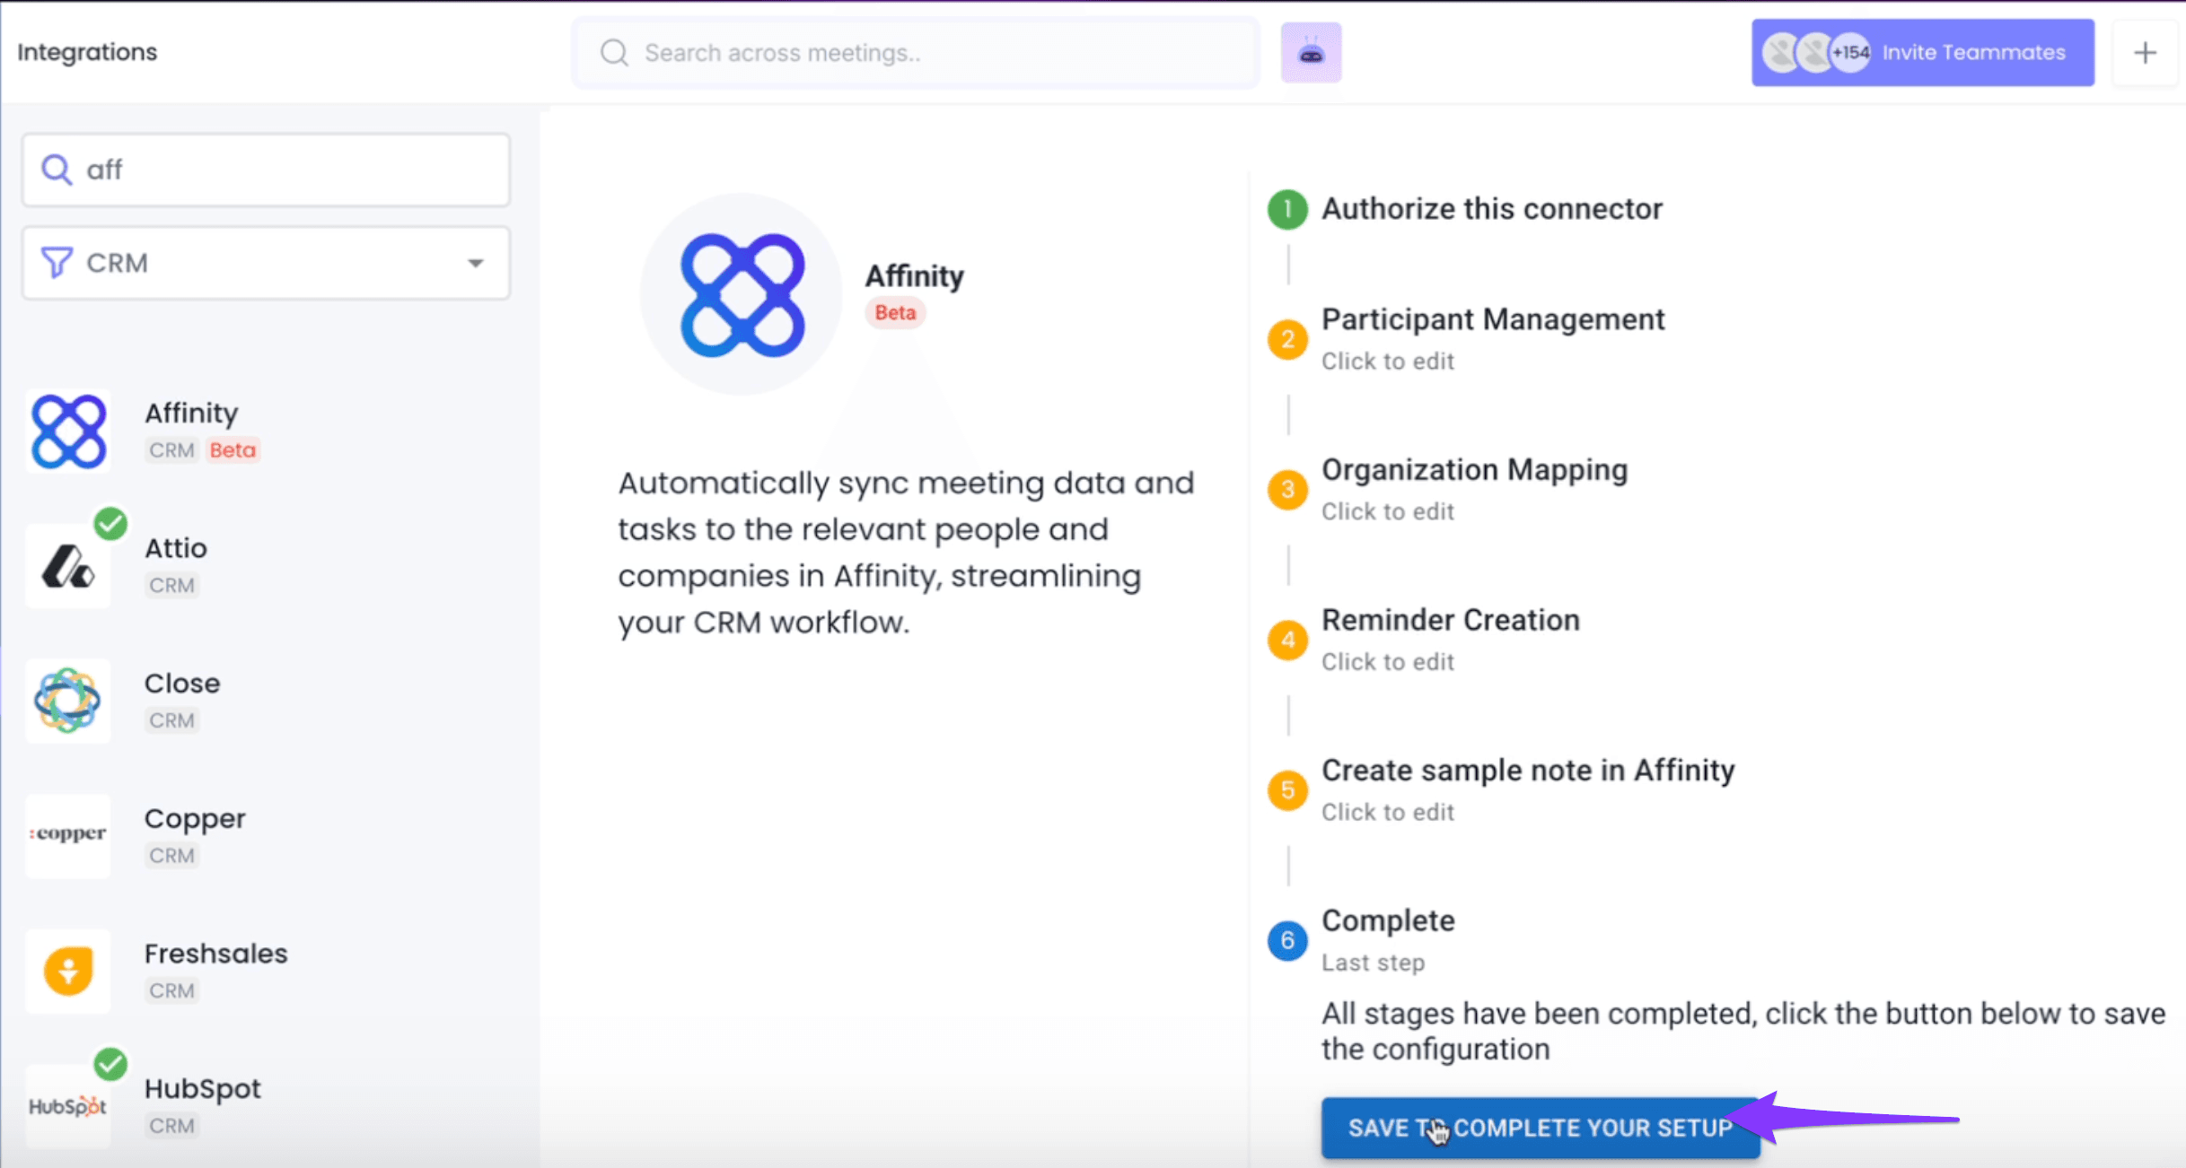Open the HubSpot integration logo
2186x1168 pixels.
click(x=68, y=1106)
